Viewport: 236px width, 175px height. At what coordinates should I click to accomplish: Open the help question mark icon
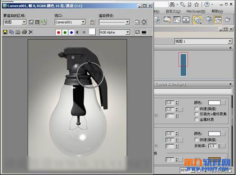[207, 4]
